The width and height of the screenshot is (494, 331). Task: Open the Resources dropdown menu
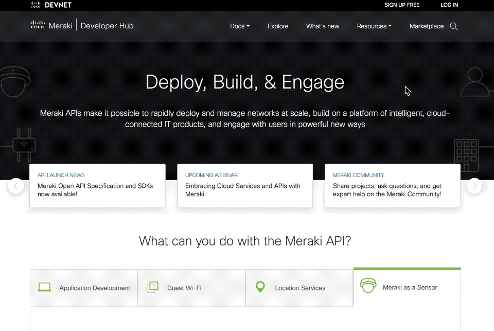click(x=374, y=26)
